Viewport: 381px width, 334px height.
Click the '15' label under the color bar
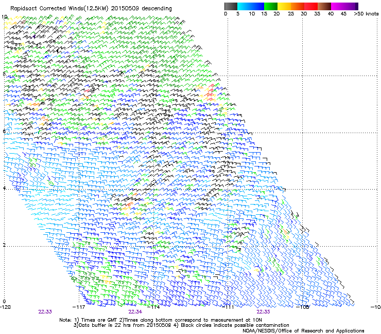(264, 14)
